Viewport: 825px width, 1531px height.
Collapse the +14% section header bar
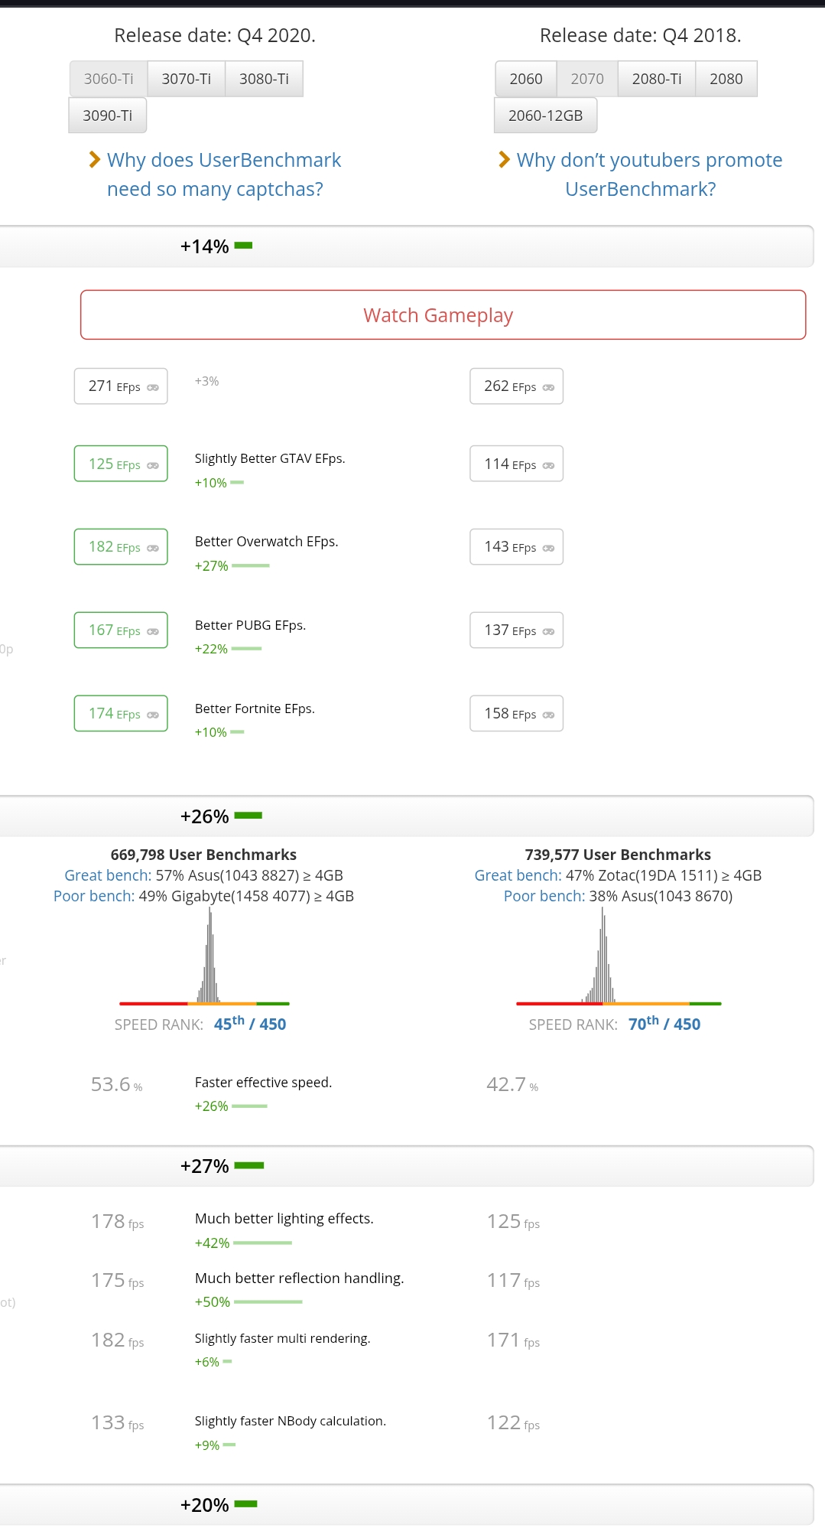[x=405, y=246]
